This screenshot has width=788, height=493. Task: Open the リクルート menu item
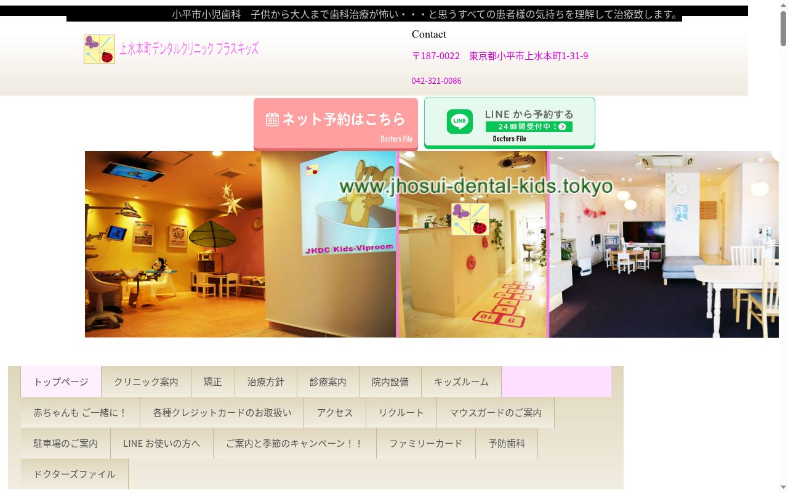(x=401, y=413)
